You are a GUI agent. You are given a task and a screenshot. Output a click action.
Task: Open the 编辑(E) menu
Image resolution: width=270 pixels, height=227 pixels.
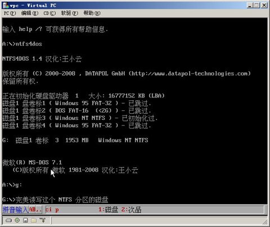(30, 13)
